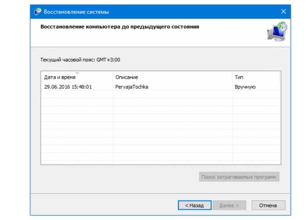
Task: Select the PervajaTochka restore point
Action: [132, 87]
